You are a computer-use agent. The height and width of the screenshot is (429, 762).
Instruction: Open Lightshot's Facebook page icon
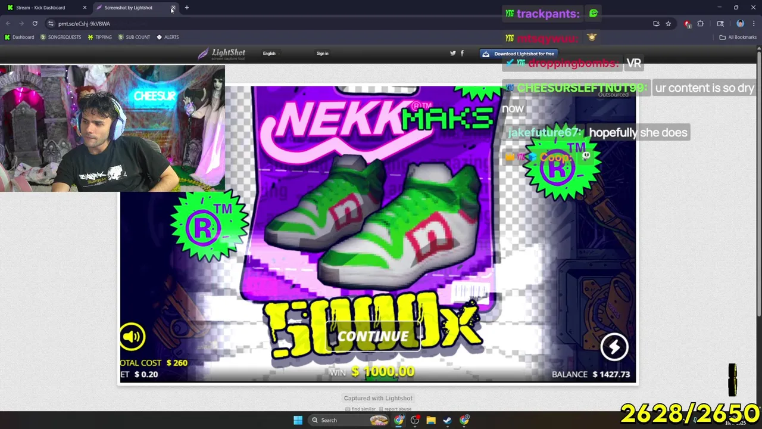(462, 53)
